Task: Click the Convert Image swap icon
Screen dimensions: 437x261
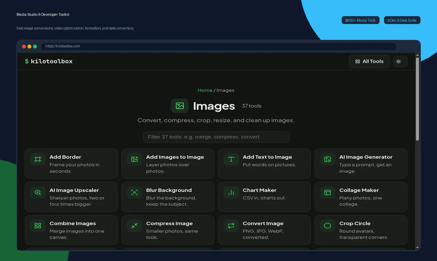Action: click(x=231, y=226)
